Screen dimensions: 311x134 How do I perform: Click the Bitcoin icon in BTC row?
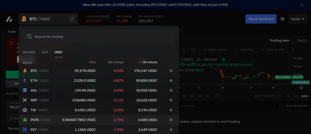(25, 70)
